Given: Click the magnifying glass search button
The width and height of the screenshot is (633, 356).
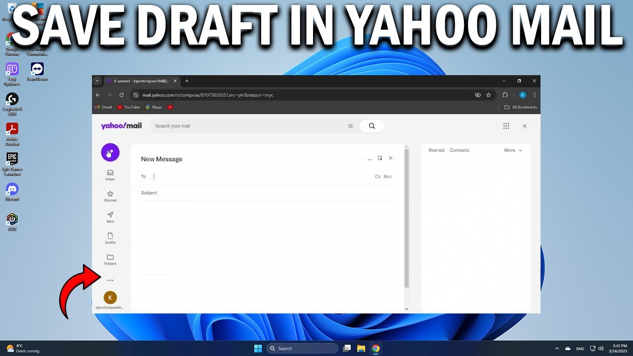Looking at the screenshot, I should click(372, 126).
